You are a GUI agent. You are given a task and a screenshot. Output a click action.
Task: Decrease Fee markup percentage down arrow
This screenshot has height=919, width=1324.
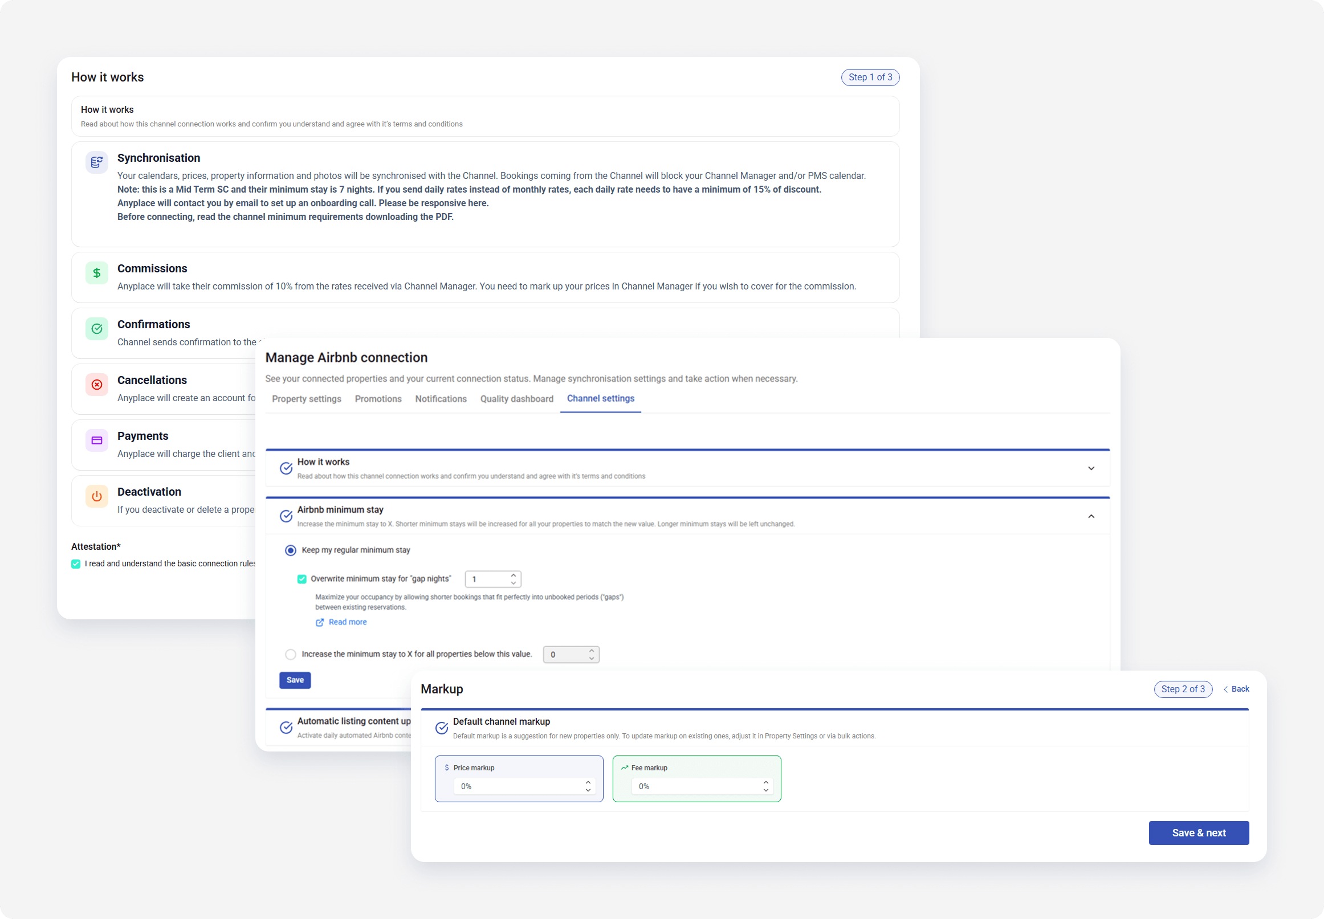pos(766,790)
